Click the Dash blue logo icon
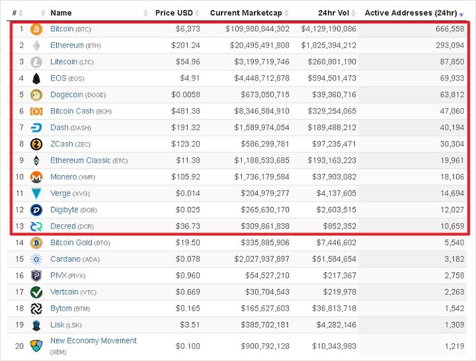The width and height of the screenshot is (476, 361). pyautogui.click(x=36, y=128)
